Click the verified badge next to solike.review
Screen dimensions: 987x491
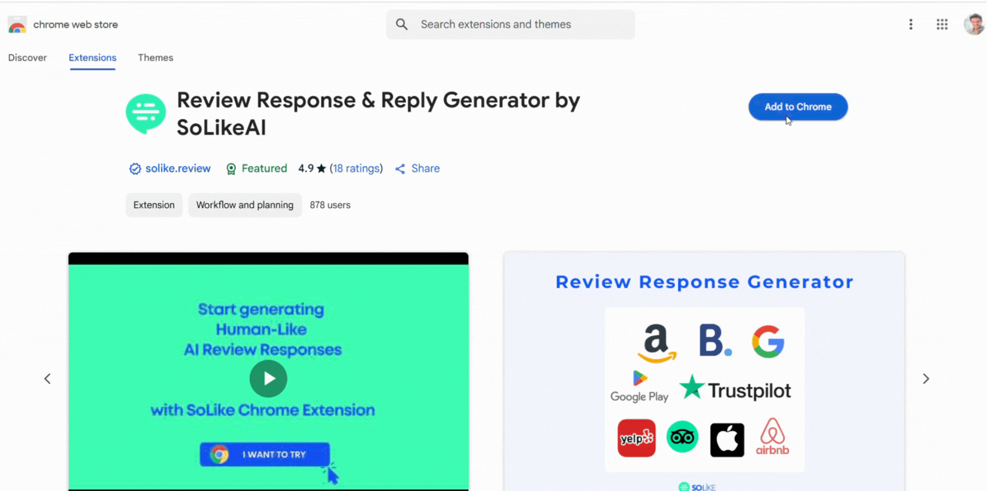134,169
